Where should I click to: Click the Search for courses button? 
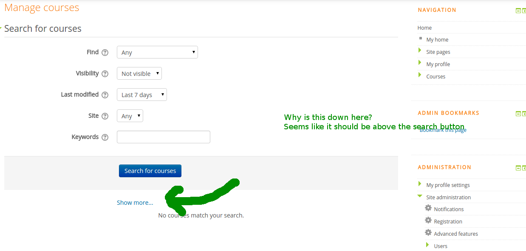pyautogui.click(x=150, y=171)
